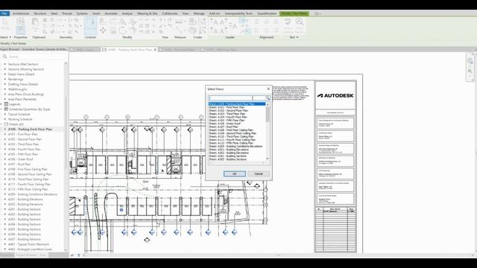Open the Architecture ribbon tab
Image resolution: width=477 pixels, height=268 pixels.
pos(21,13)
